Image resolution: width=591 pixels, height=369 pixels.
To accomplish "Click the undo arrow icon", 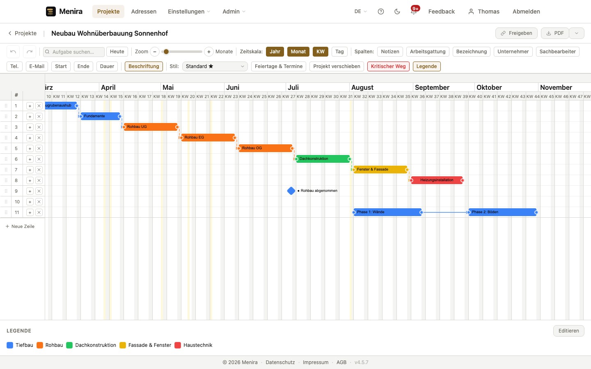I will pos(13,52).
